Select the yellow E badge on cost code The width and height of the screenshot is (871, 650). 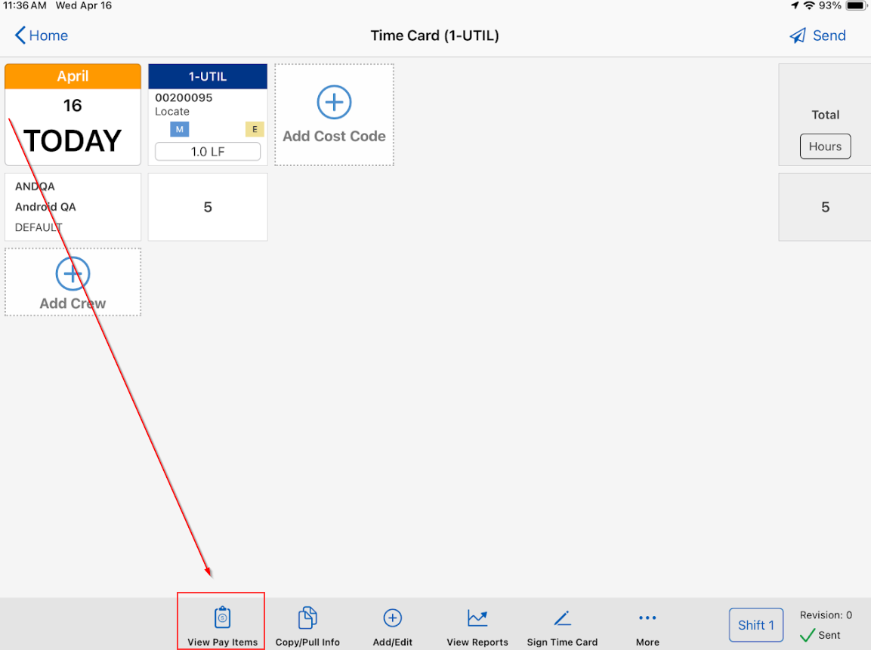click(x=255, y=129)
